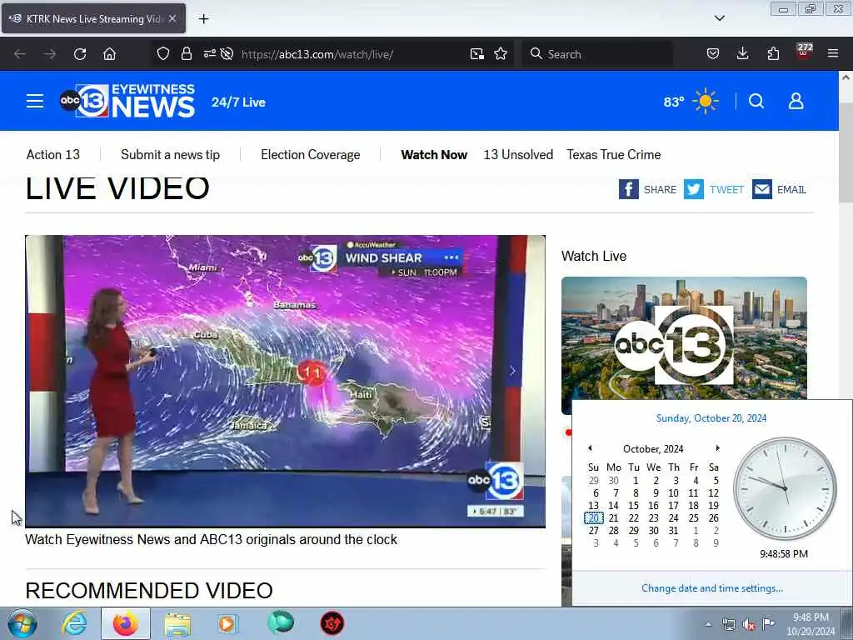Click the 24/7 Live link
The height and width of the screenshot is (640, 853).
pyautogui.click(x=238, y=102)
